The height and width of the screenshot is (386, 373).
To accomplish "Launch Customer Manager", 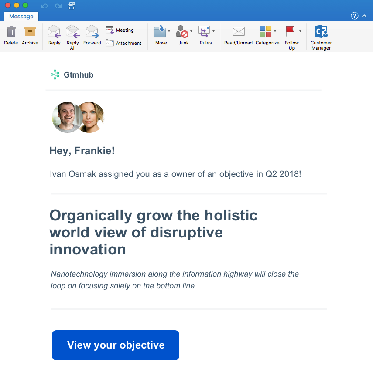I will [321, 37].
